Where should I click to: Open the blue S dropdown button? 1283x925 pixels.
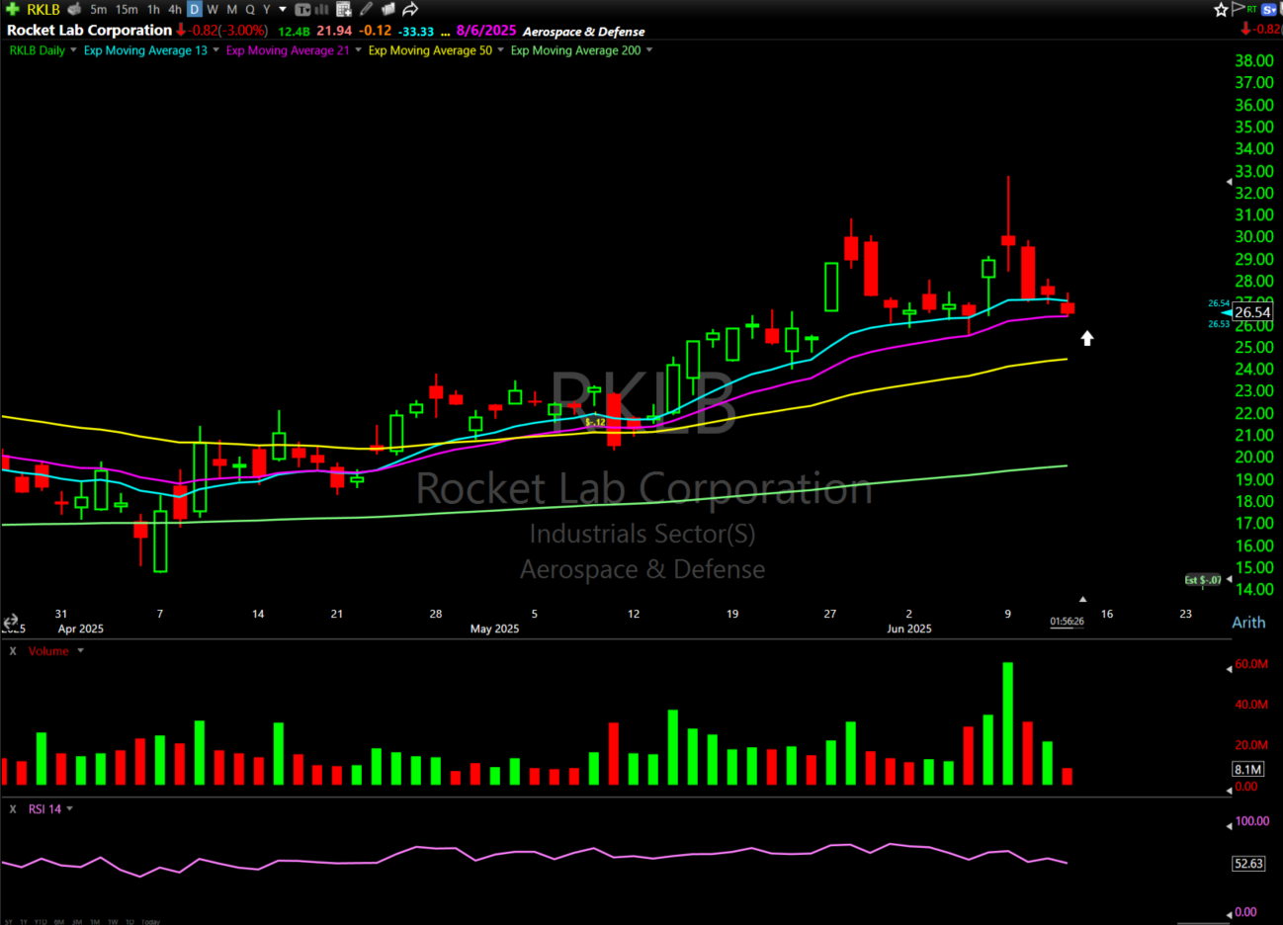pos(1270,10)
